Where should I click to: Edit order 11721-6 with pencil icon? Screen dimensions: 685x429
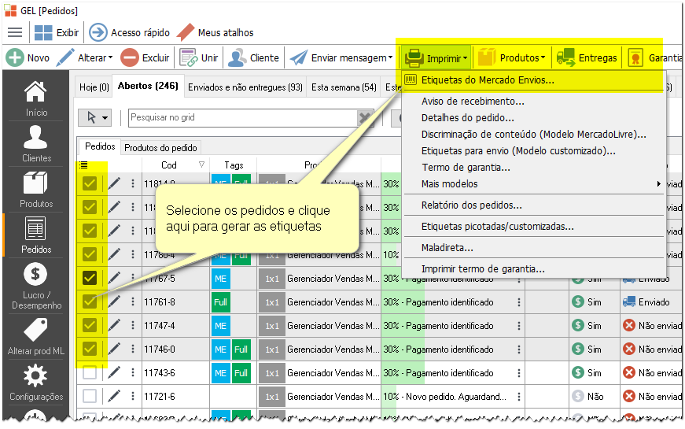pyautogui.click(x=114, y=396)
